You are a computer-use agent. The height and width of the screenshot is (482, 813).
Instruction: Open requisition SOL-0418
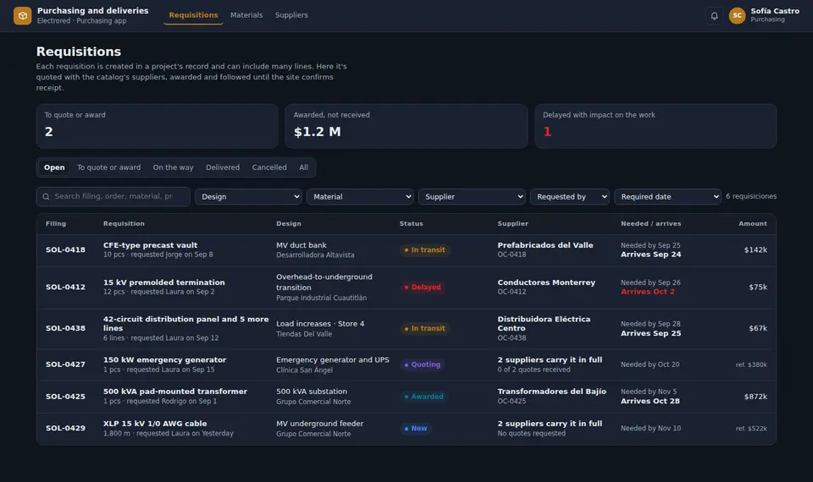pyautogui.click(x=406, y=250)
